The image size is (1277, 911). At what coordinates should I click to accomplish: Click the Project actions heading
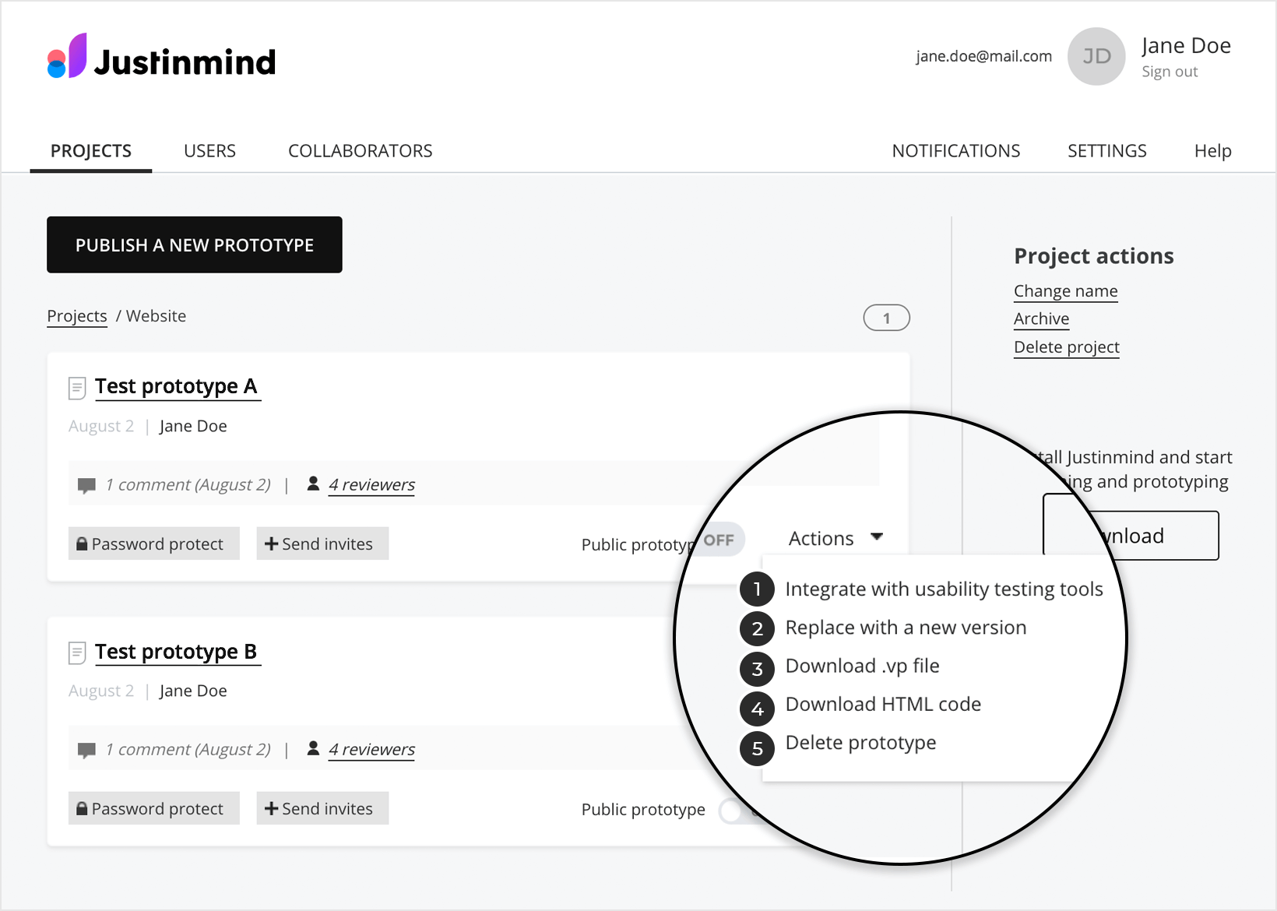coord(1094,256)
